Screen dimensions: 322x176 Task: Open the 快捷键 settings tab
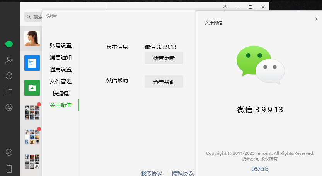(x=61, y=93)
